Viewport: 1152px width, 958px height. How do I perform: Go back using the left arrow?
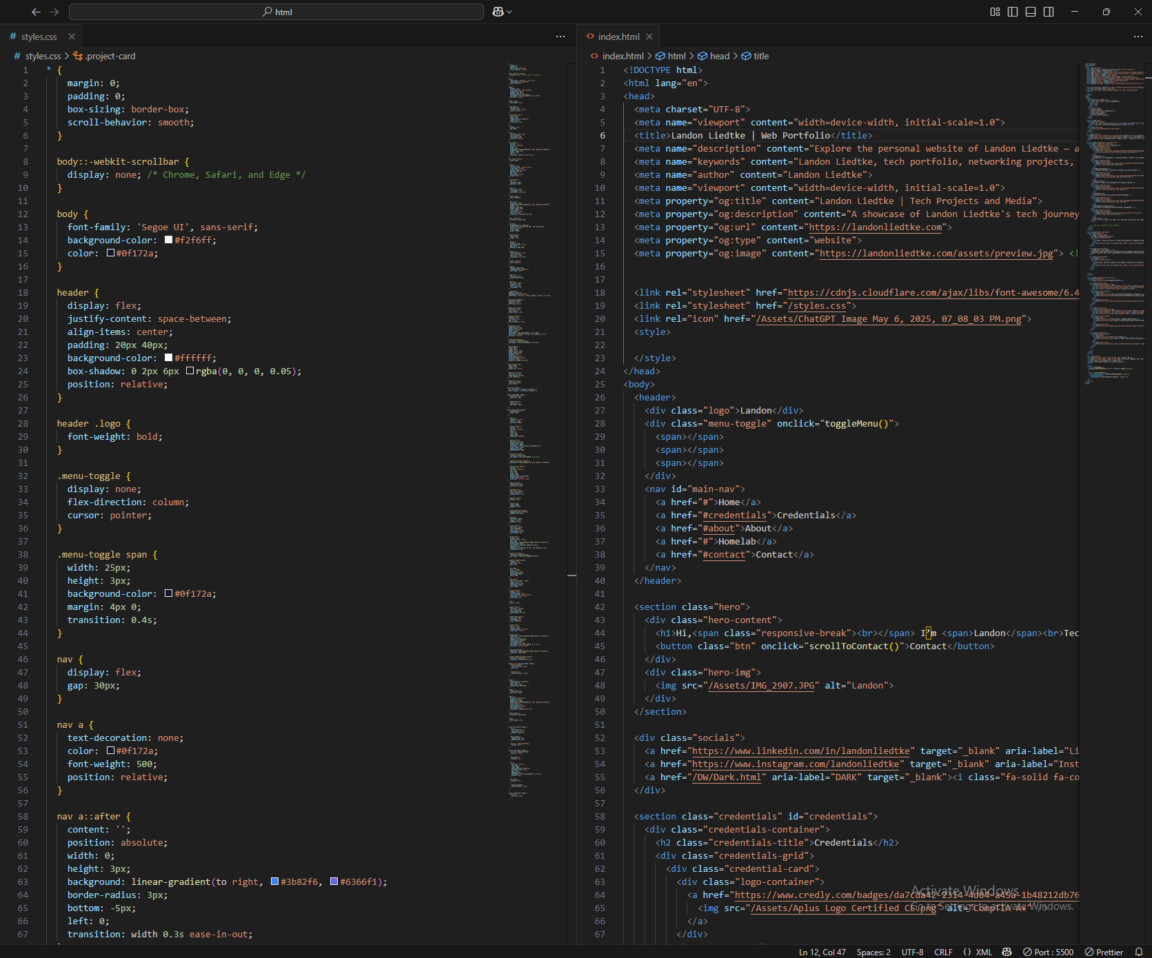[36, 12]
